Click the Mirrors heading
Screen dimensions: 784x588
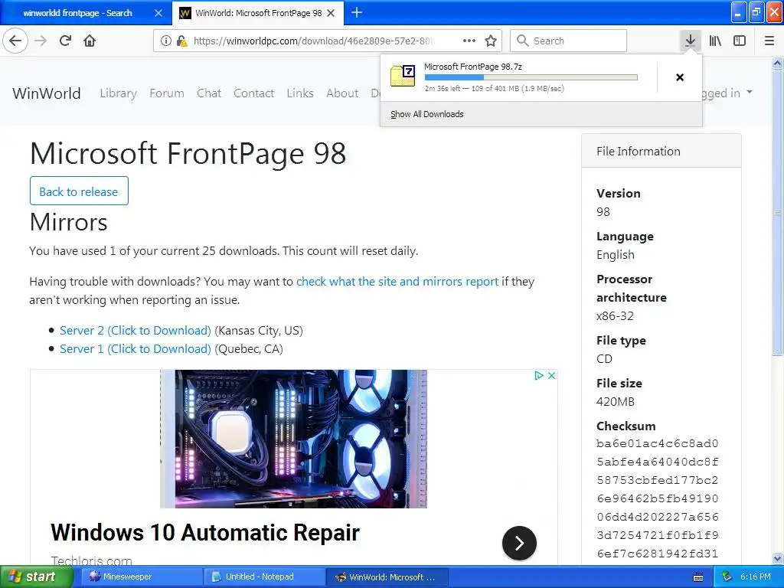tap(68, 222)
